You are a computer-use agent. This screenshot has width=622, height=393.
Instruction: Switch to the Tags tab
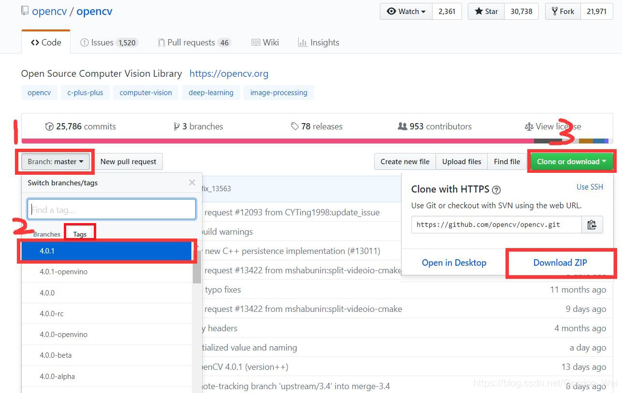click(x=79, y=233)
